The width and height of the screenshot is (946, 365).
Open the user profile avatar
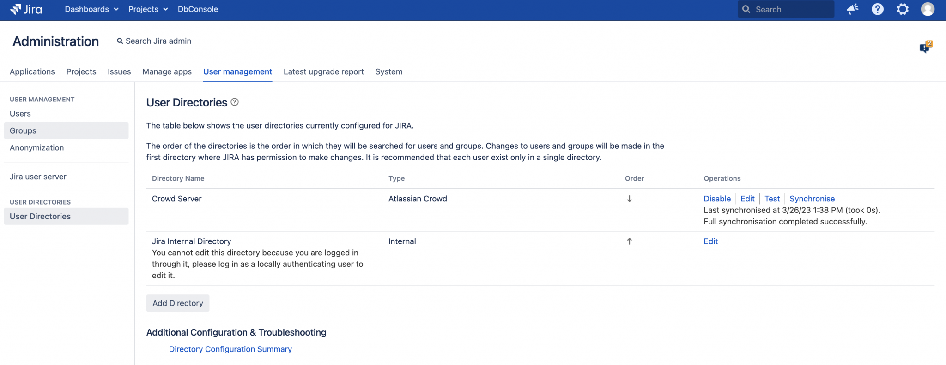tap(928, 9)
